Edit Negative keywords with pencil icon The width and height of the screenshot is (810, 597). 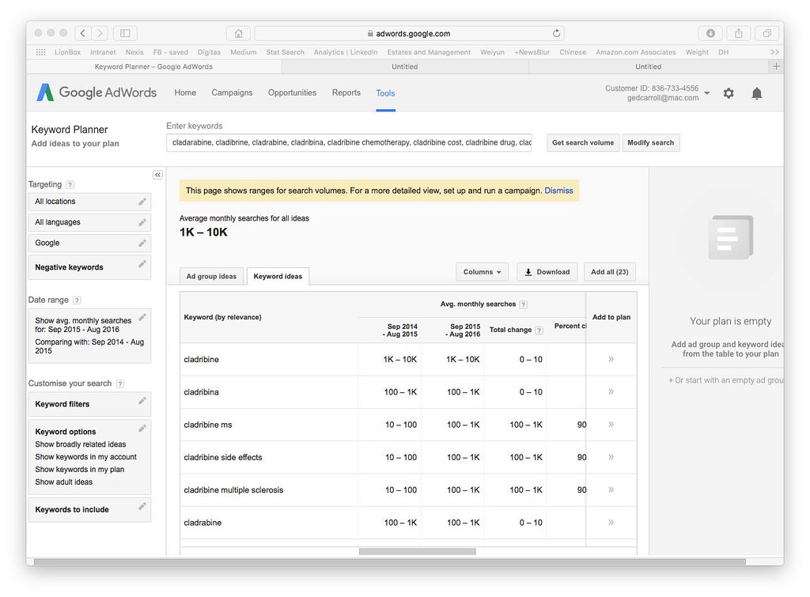click(142, 264)
